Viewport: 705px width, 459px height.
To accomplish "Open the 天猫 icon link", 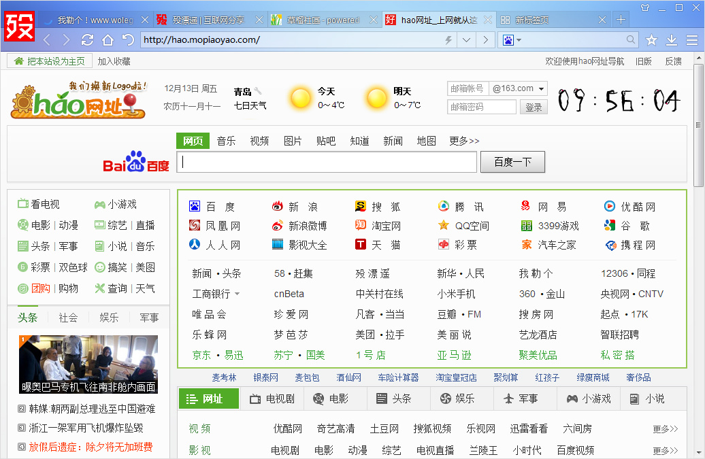I will click(x=360, y=244).
